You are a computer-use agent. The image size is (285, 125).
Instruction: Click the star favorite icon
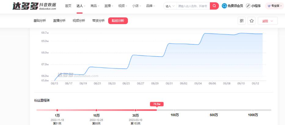click(x=251, y=21)
